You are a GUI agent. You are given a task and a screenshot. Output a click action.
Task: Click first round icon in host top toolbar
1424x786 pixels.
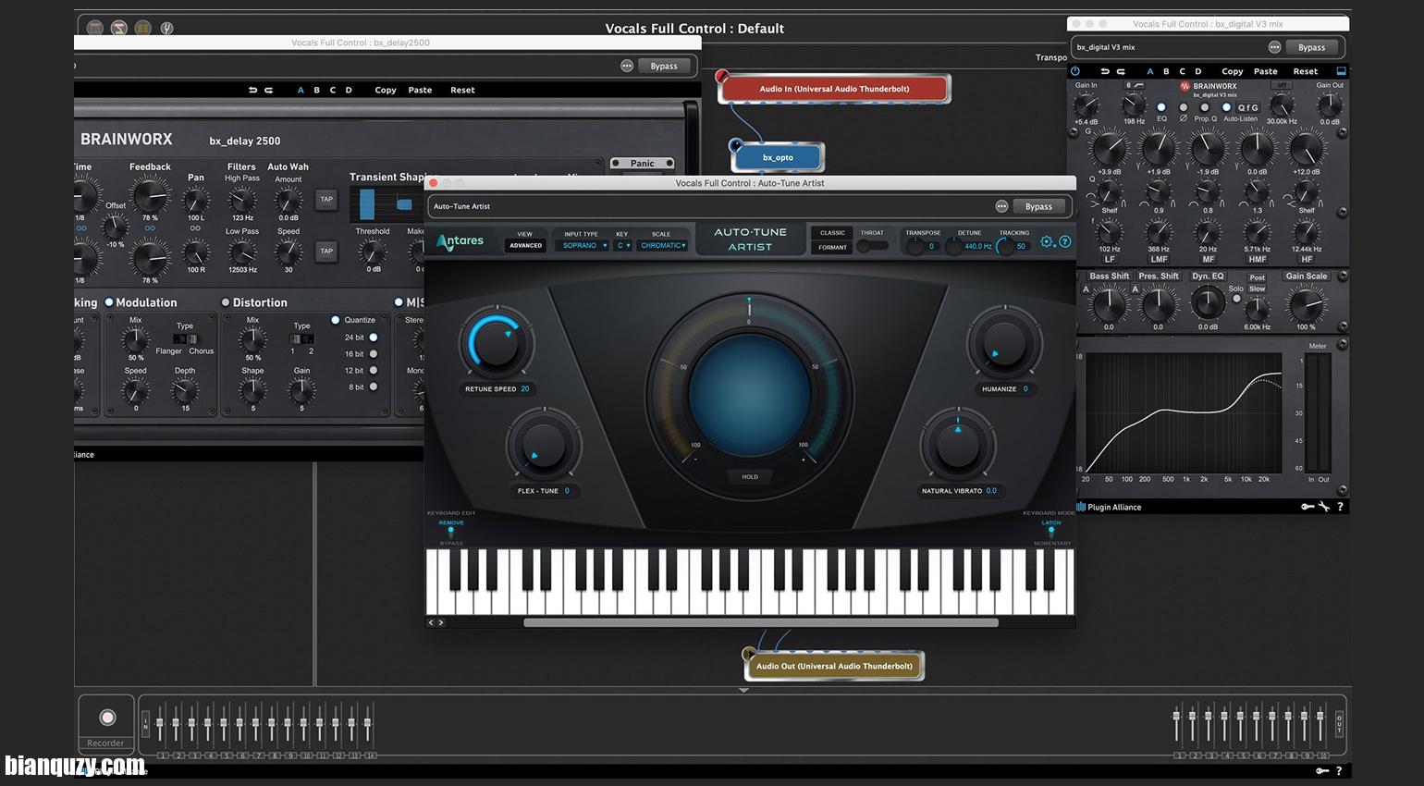coord(95,29)
